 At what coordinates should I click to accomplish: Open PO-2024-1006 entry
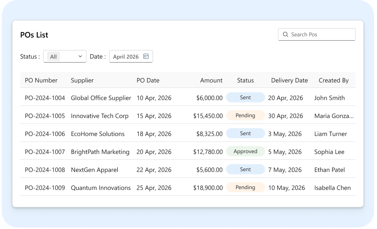point(45,134)
